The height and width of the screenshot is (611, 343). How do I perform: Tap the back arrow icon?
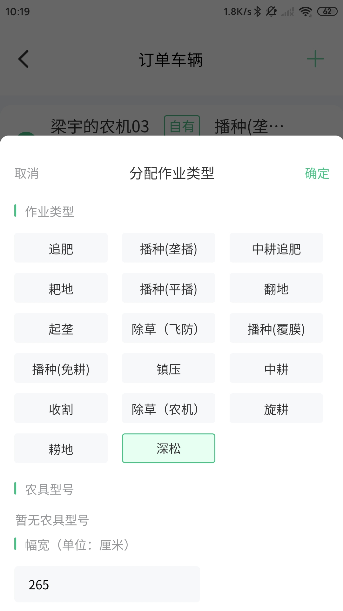click(x=24, y=59)
